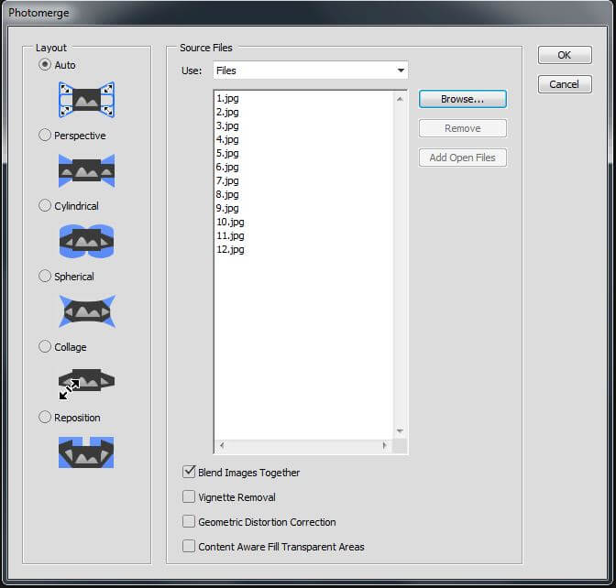This screenshot has height=588, width=616.
Task: Enable Vignette Removal checkbox
Action: pos(189,497)
